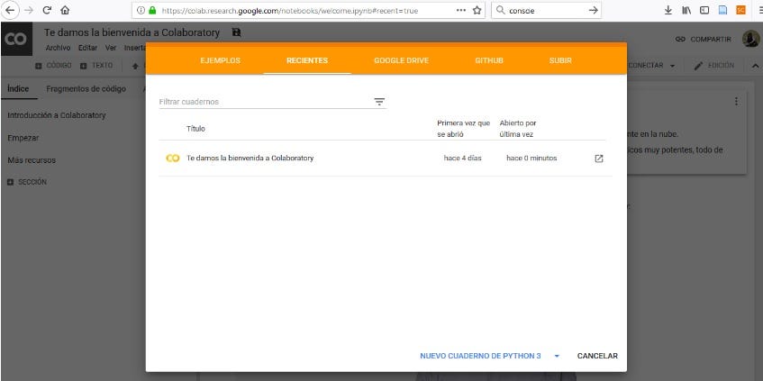This screenshot has width=763, height=381.
Task: Click the hace 4 días cell
Action: click(463, 159)
